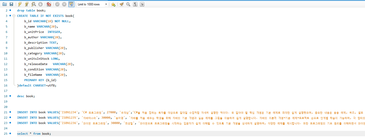Run EXPLAIN on the current statement
The image size is (365, 138).
(x=33, y=4)
